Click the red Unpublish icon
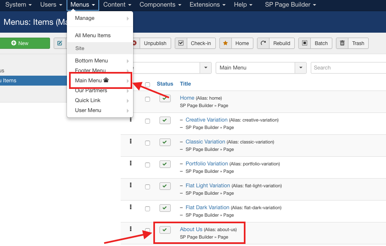The width and height of the screenshot is (386, 246). coord(134,43)
